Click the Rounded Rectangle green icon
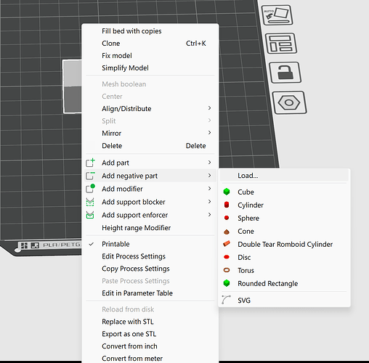The height and width of the screenshot is (363, 369). point(227,283)
